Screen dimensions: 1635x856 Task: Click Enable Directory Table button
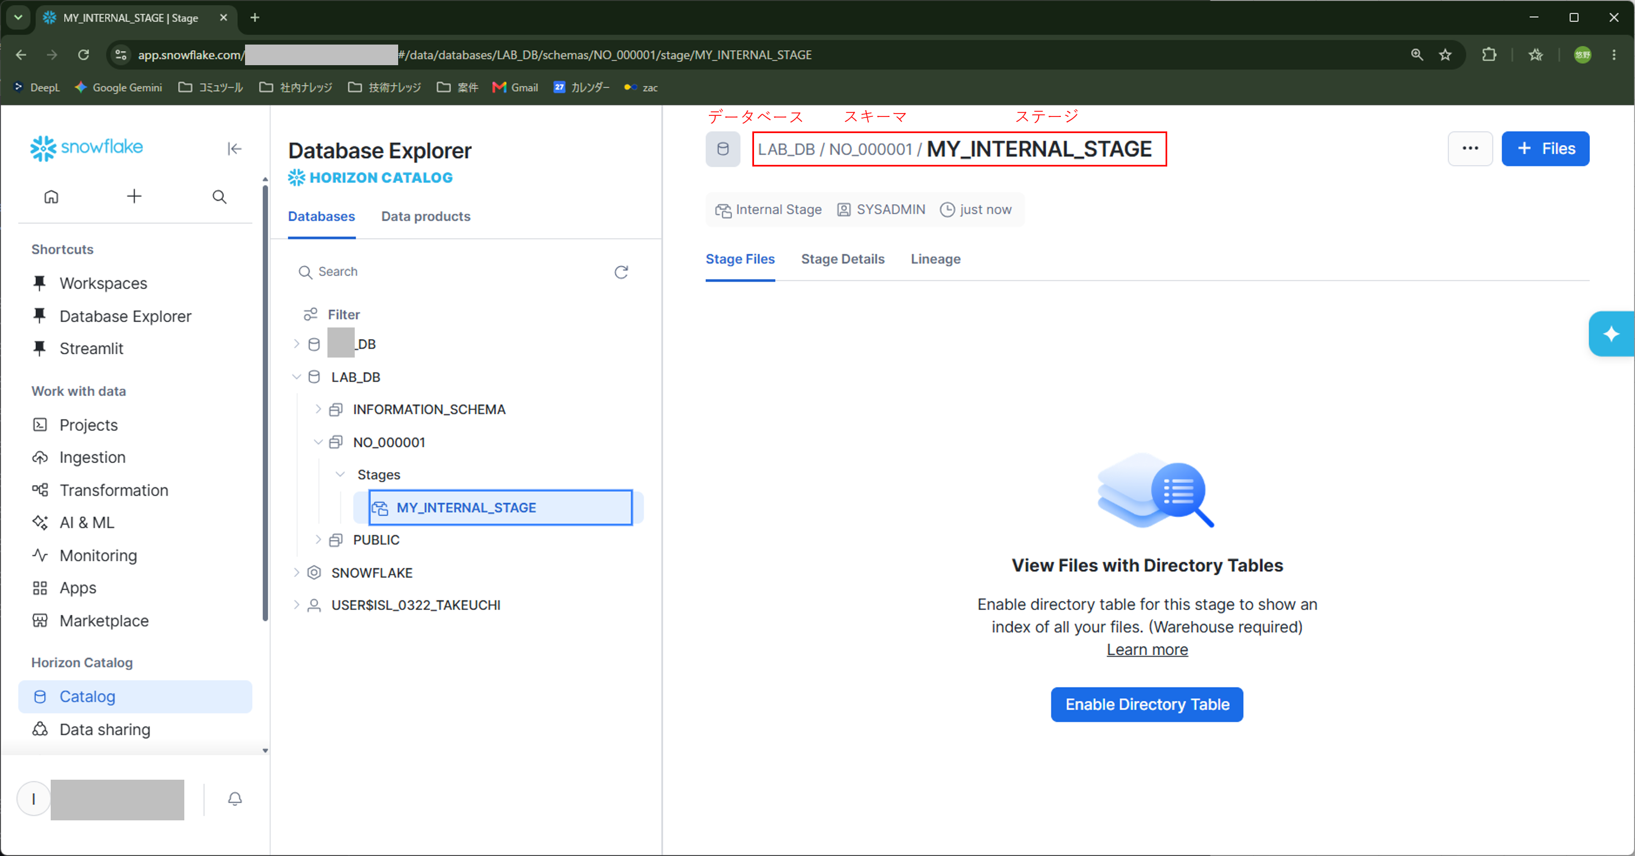click(1147, 705)
